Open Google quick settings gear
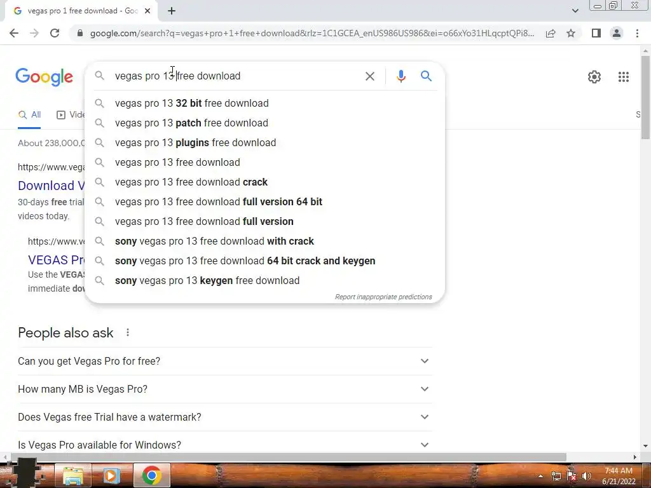This screenshot has height=488, width=651. tap(594, 77)
